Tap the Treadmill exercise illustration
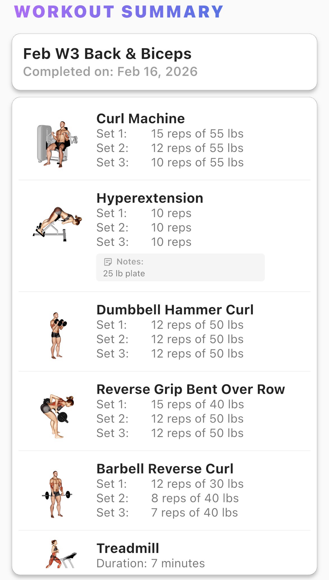 (x=60, y=554)
